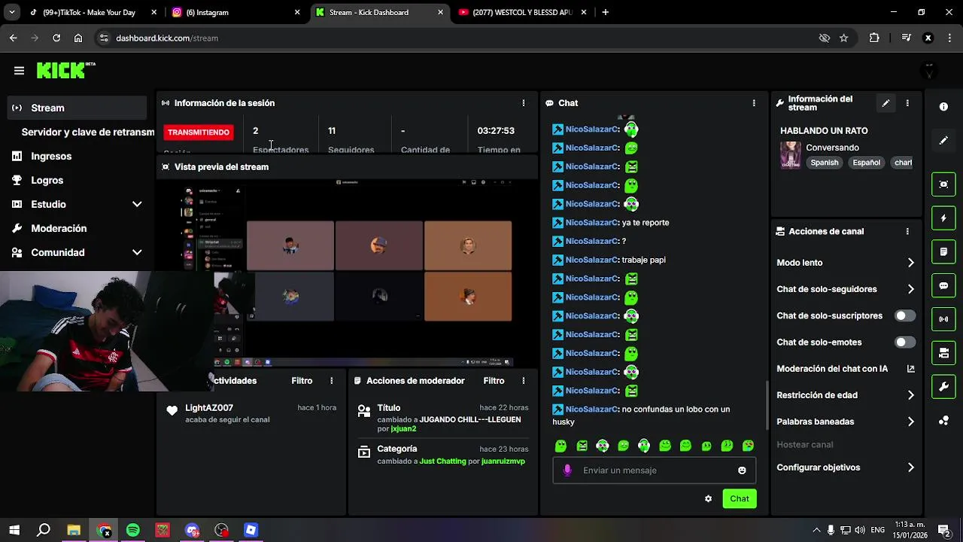The width and height of the screenshot is (963, 542).
Task: Reload the Kick dashboard page
Action: (x=56, y=38)
